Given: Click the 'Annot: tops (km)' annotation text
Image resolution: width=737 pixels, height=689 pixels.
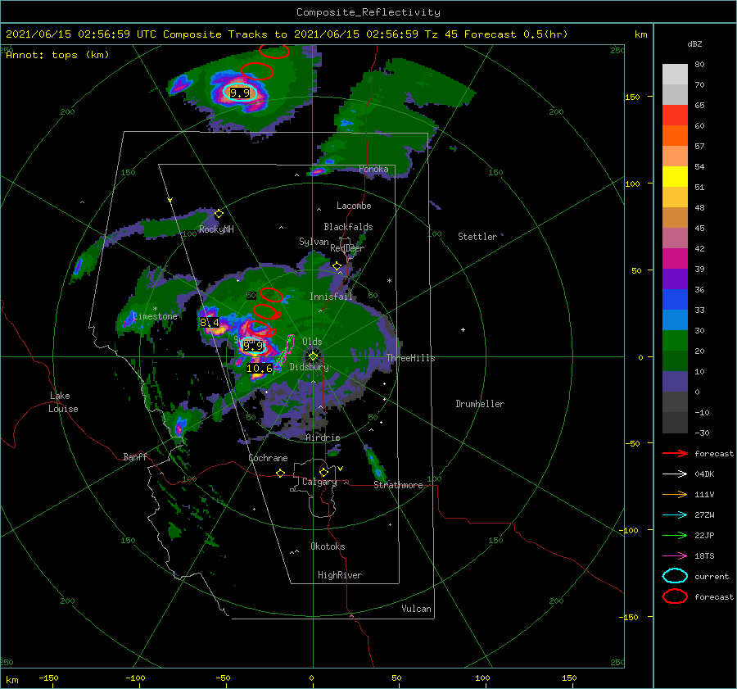Looking at the screenshot, I should point(57,55).
